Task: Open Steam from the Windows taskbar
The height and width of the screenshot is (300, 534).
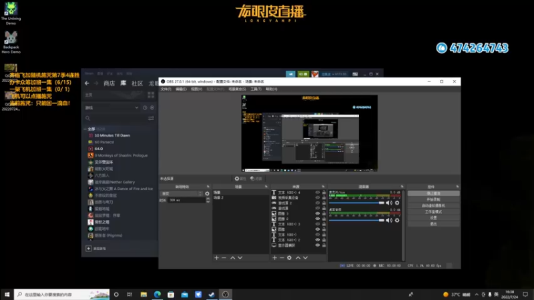Action: pyautogui.click(x=212, y=295)
